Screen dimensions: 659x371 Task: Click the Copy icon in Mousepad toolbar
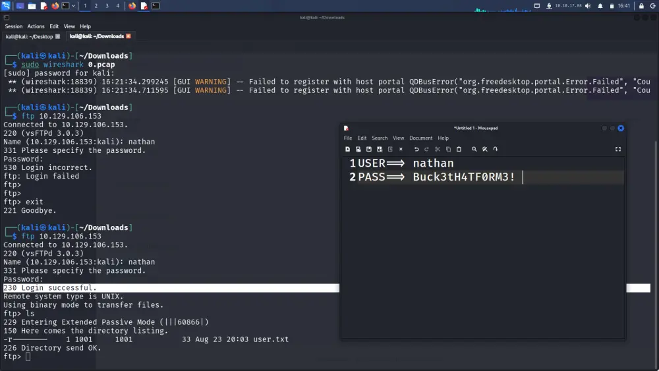pos(448,149)
